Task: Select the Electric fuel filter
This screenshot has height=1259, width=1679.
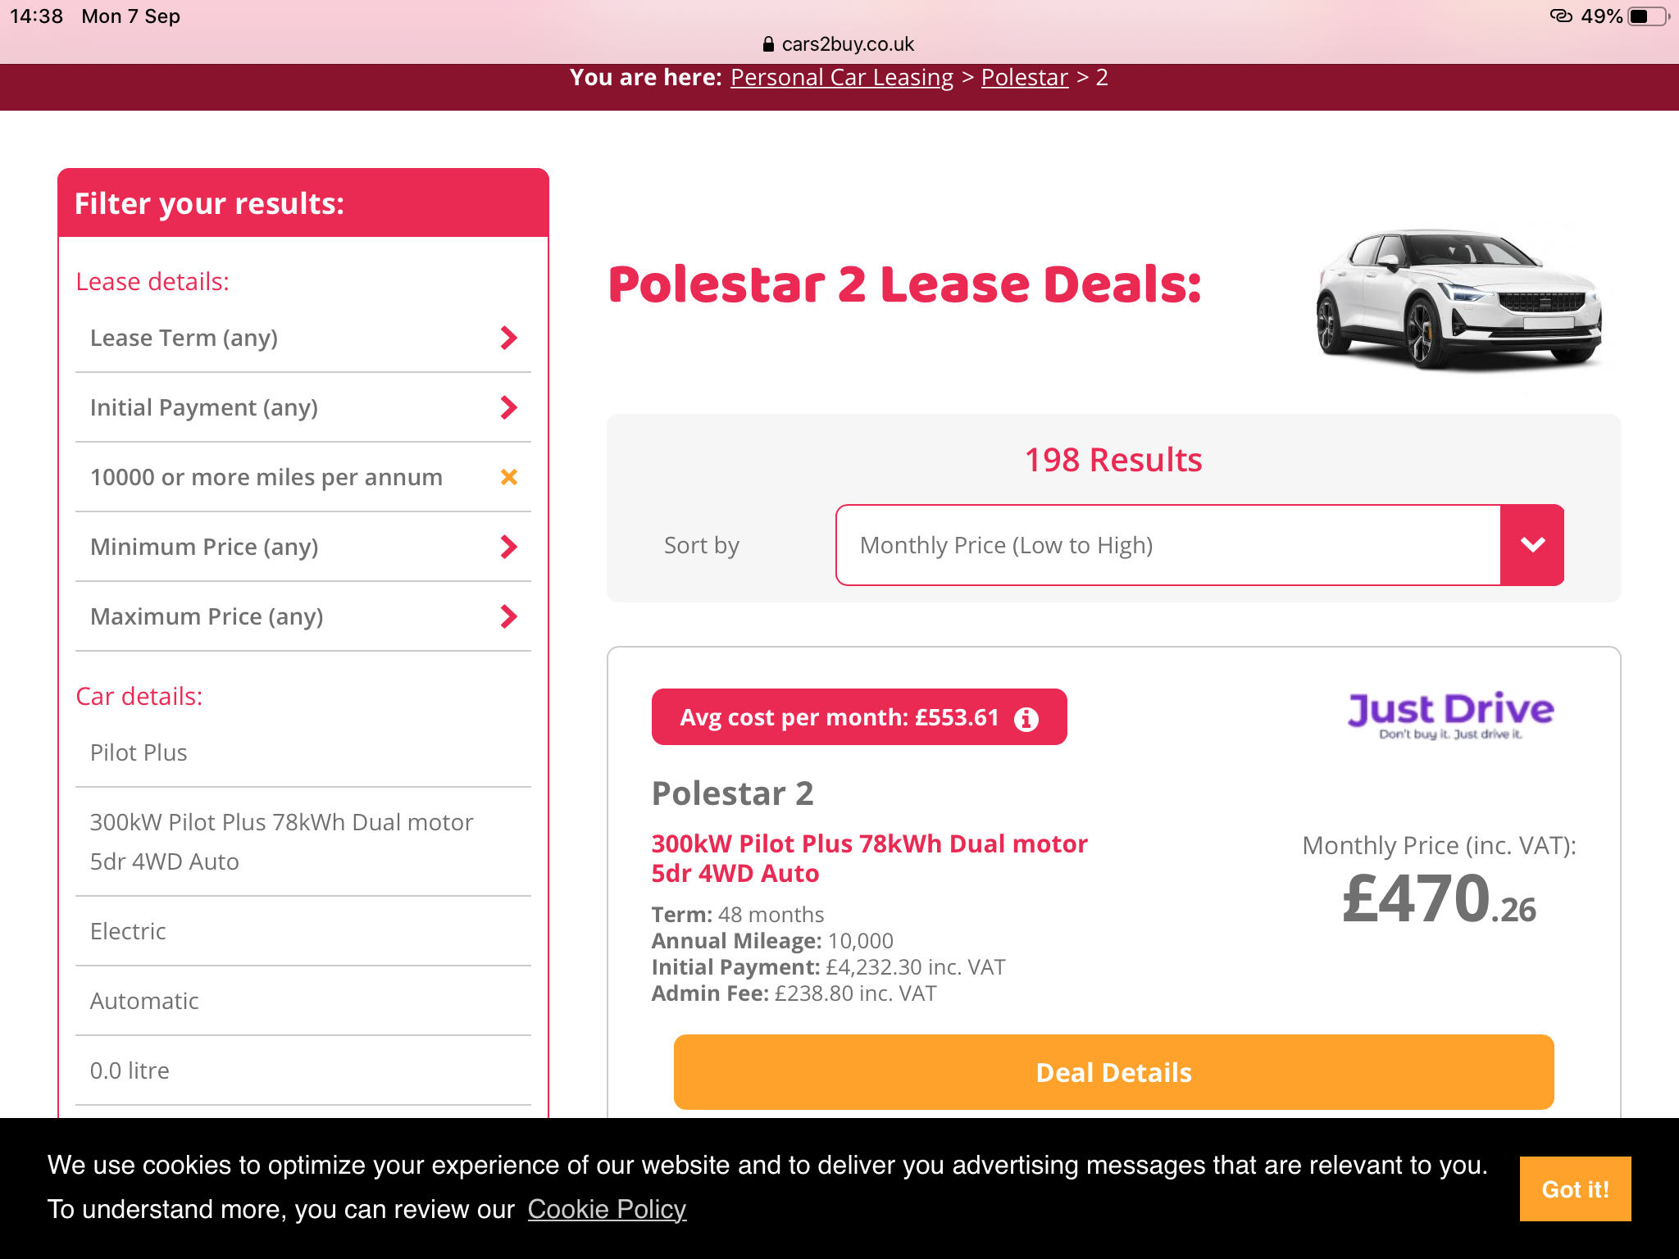Action: pos(303,931)
